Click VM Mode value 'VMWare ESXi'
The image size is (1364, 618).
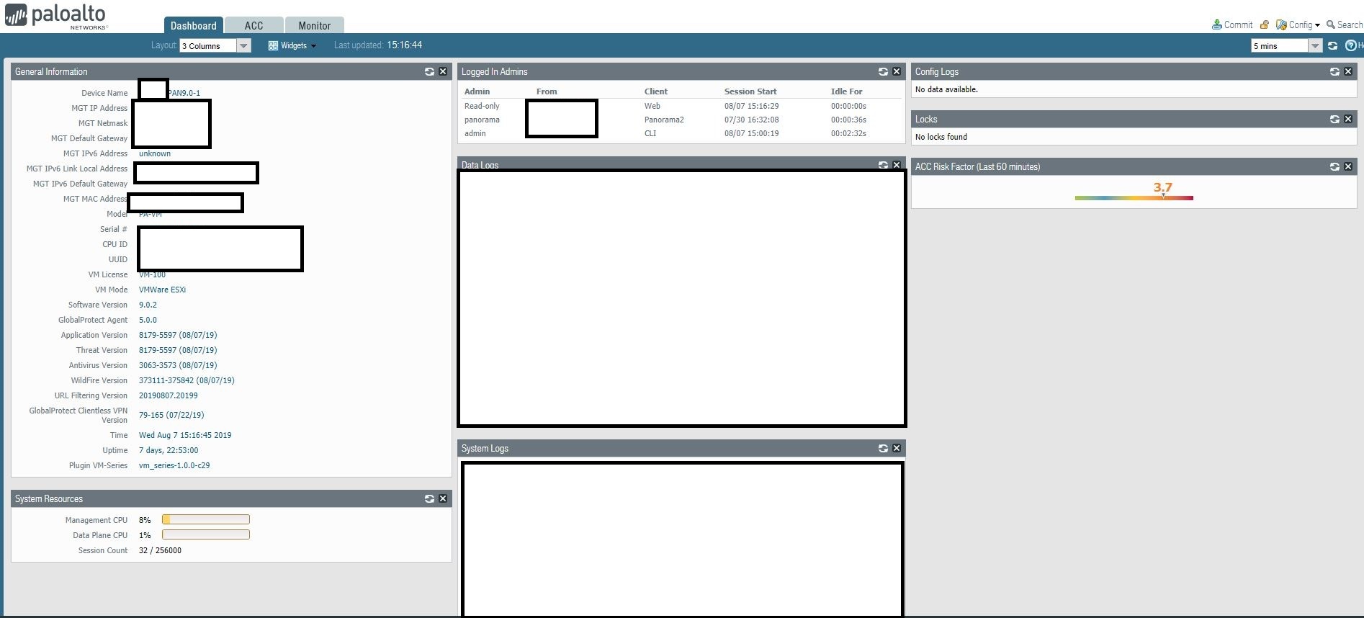coord(162,290)
